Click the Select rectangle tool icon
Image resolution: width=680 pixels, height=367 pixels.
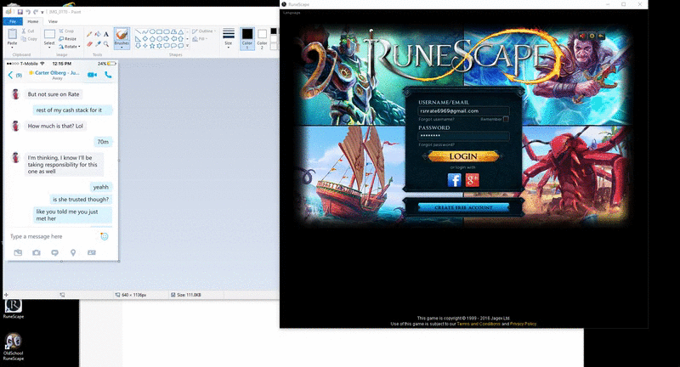point(49,34)
